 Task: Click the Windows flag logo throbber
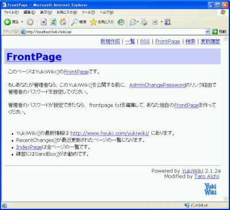pos(223,13)
